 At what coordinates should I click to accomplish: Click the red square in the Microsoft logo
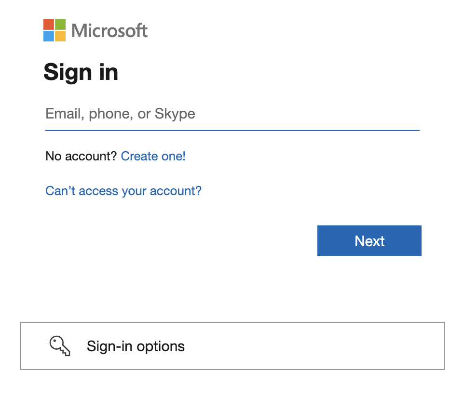pos(48,25)
